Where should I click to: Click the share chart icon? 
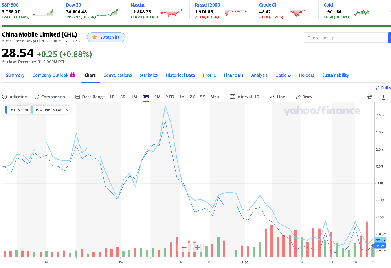[x=383, y=97]
